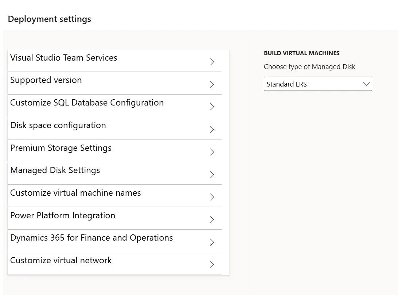Click chevron beside Customize SQL Database Configuration

[212, 107]
